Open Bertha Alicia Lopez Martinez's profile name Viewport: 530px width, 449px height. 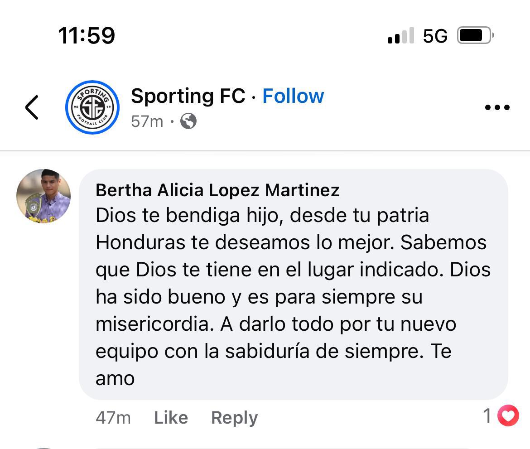tap(217, 190)
